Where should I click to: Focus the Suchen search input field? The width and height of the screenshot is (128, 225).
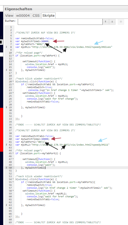tap(60, 22)
